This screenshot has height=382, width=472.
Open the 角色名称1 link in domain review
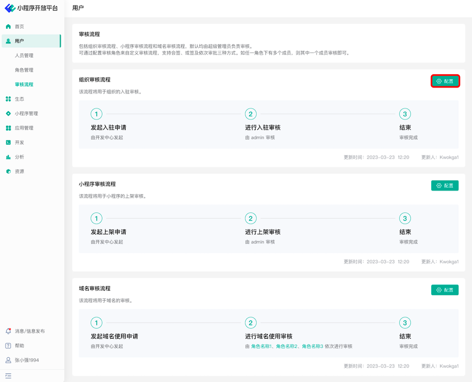tap(262, 346)
